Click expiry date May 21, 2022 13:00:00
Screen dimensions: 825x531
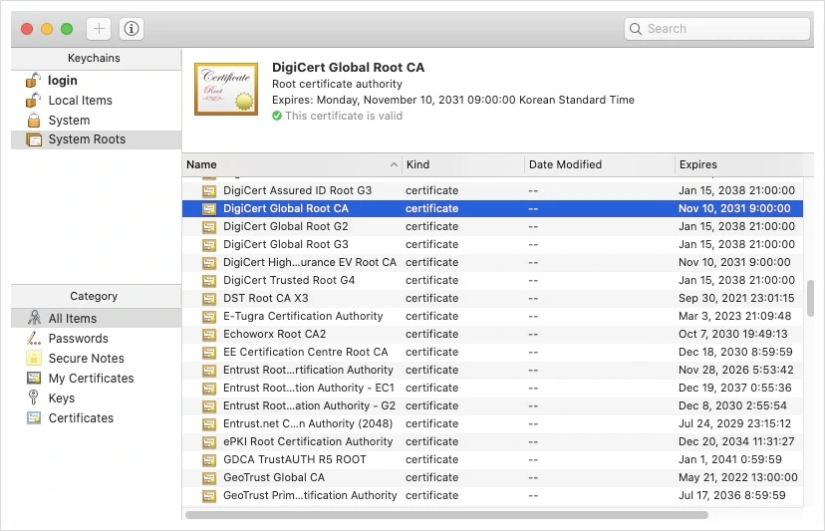click(x=737, y=477)
